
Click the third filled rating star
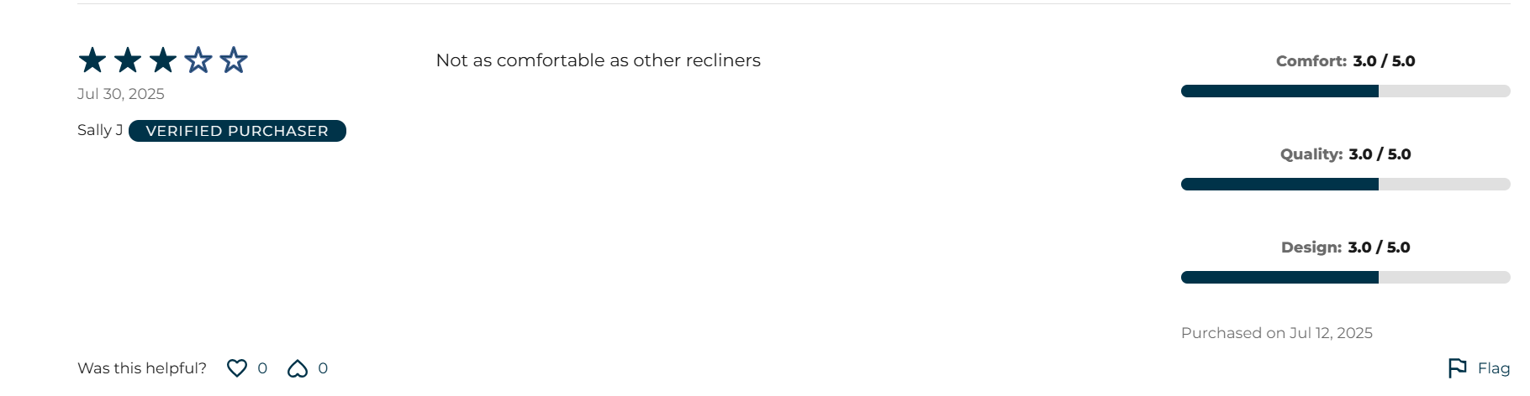[x=163, y=60]
